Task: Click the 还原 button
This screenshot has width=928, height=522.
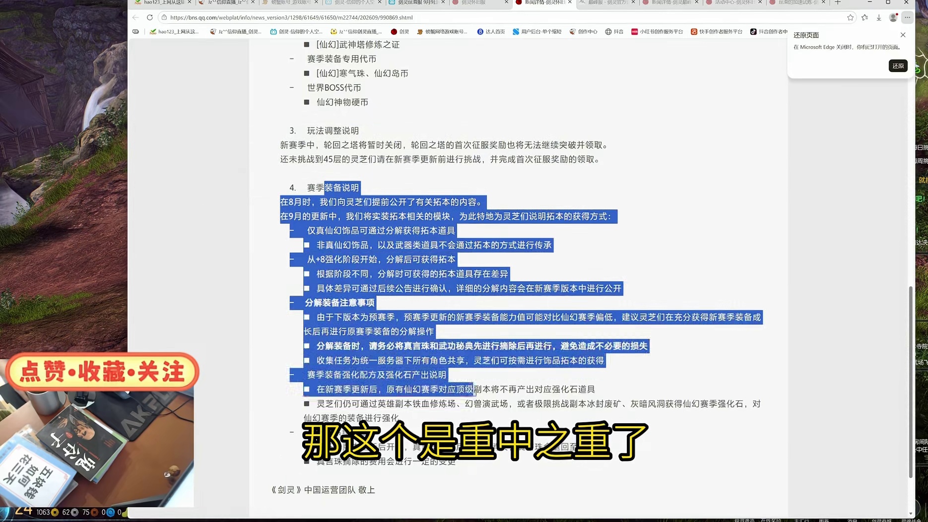Action: (898, 66)
